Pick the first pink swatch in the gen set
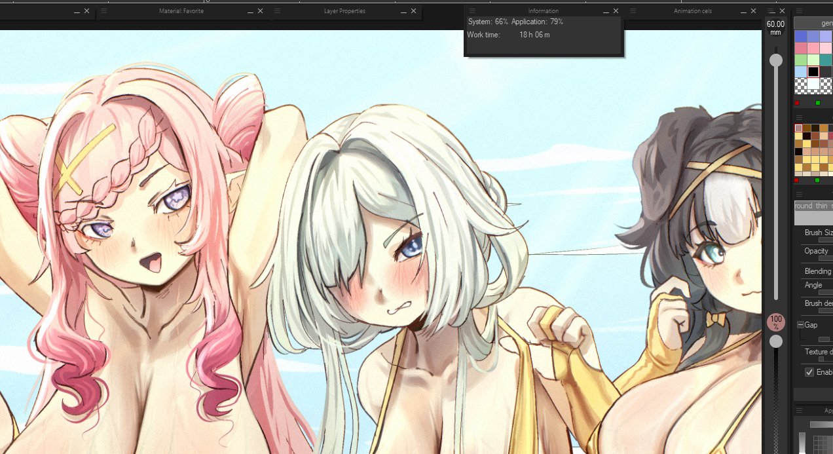 [801, 48]
